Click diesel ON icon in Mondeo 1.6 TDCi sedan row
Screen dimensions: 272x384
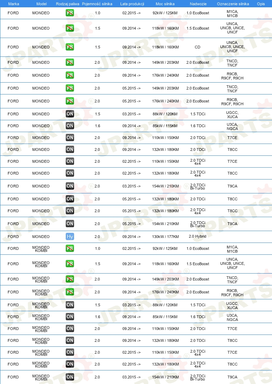point(70,126)
